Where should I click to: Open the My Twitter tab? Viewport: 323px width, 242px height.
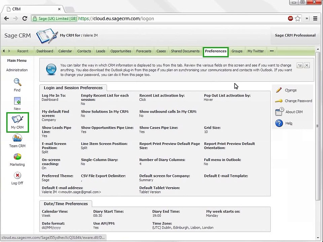pyautogui.click(x=256, y=51)
